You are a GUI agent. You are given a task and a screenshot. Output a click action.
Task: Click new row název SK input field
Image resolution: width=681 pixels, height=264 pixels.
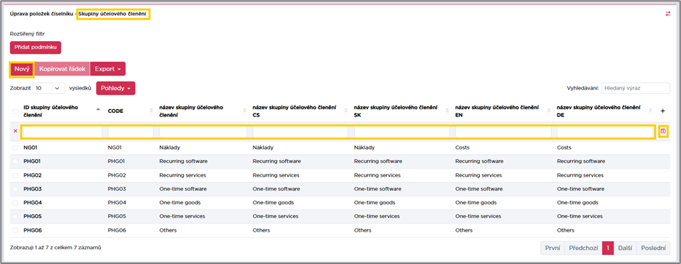(402, 131)
